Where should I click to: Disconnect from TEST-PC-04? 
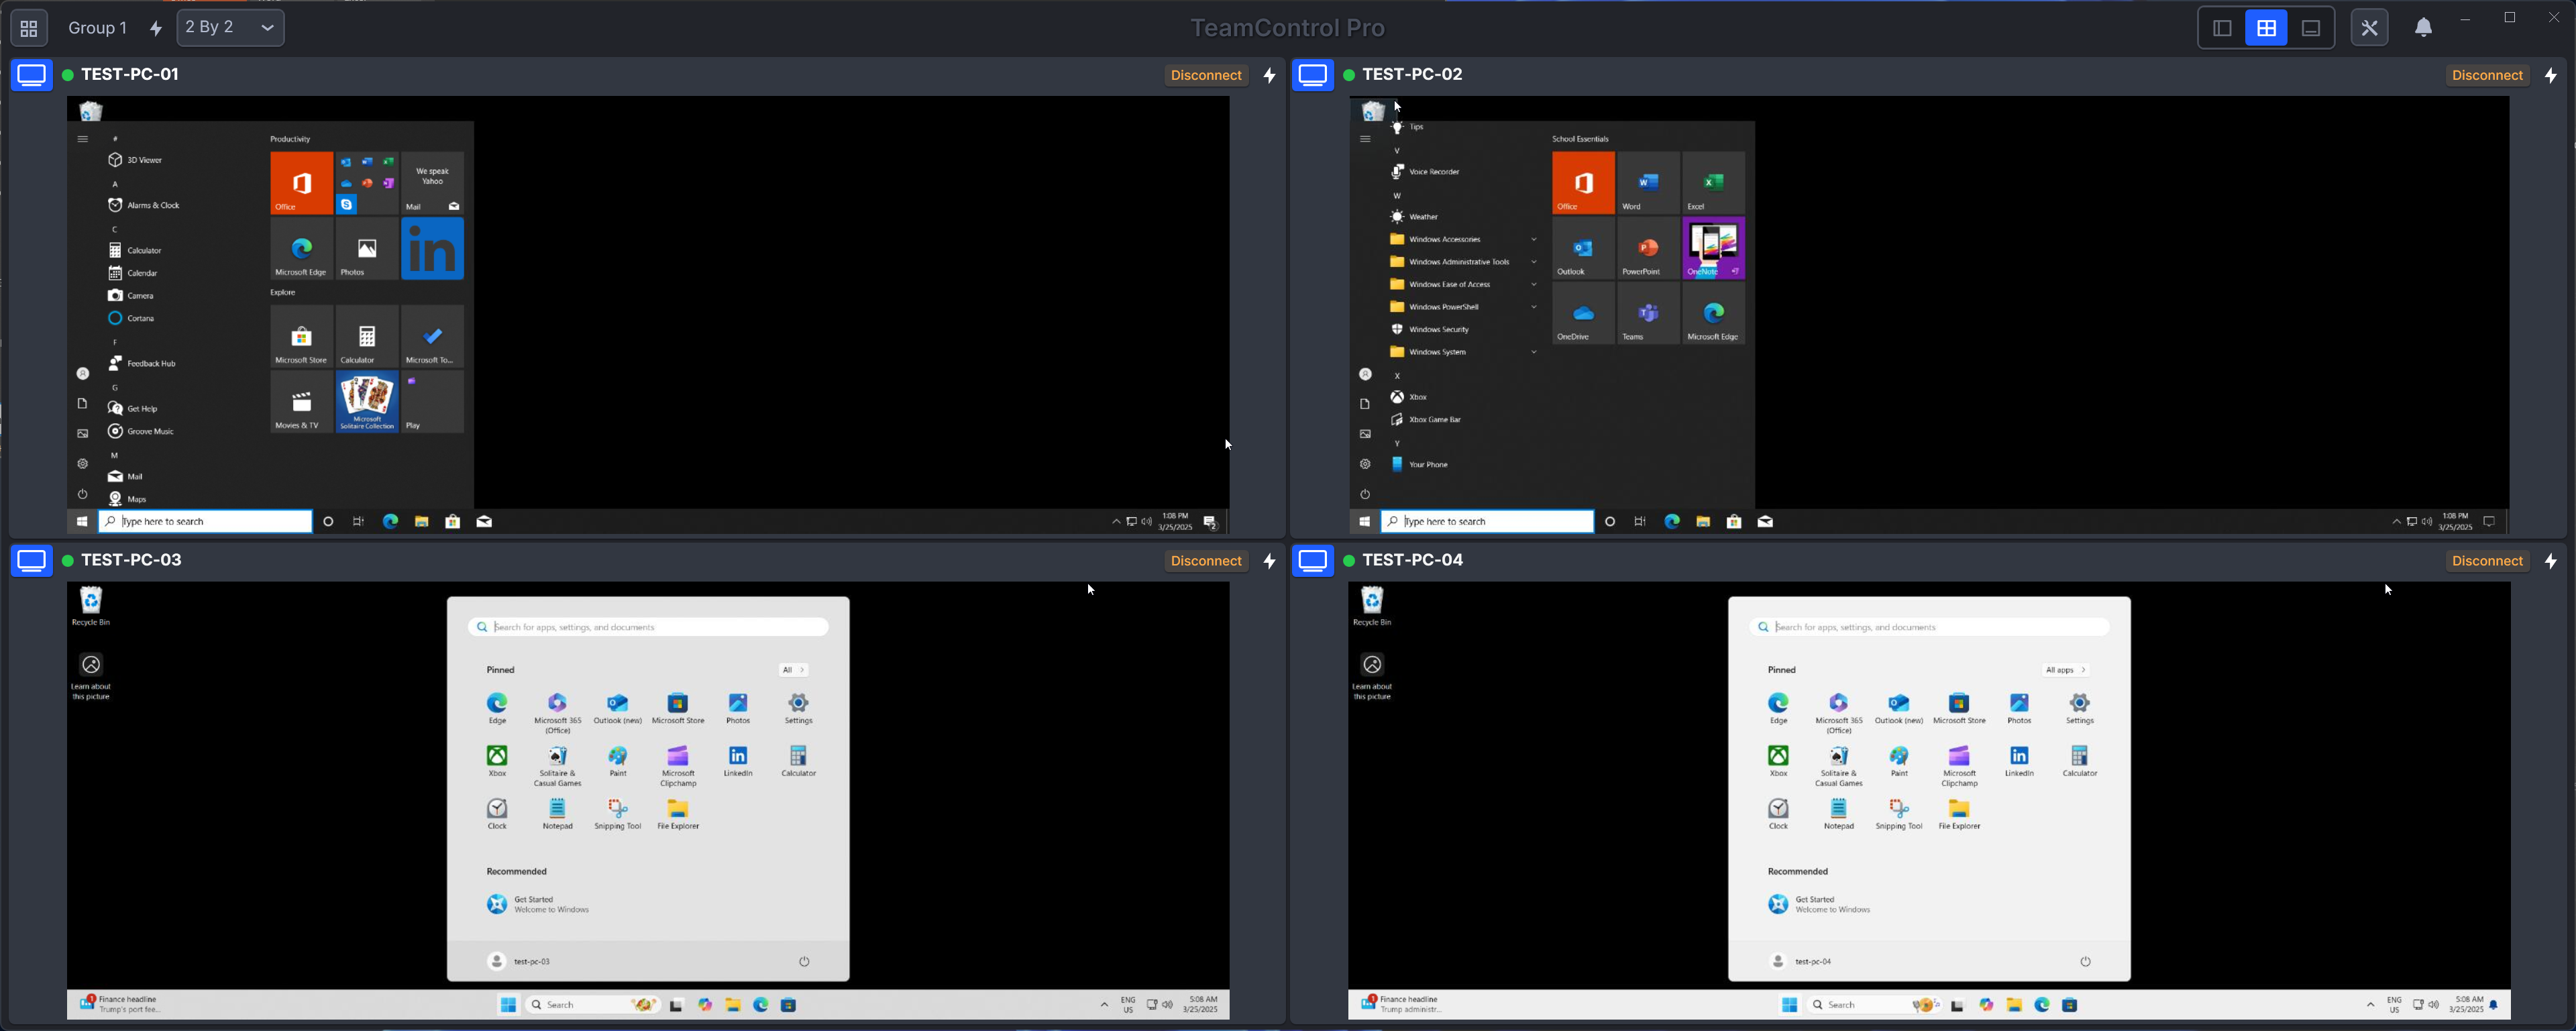(2487, 561)
